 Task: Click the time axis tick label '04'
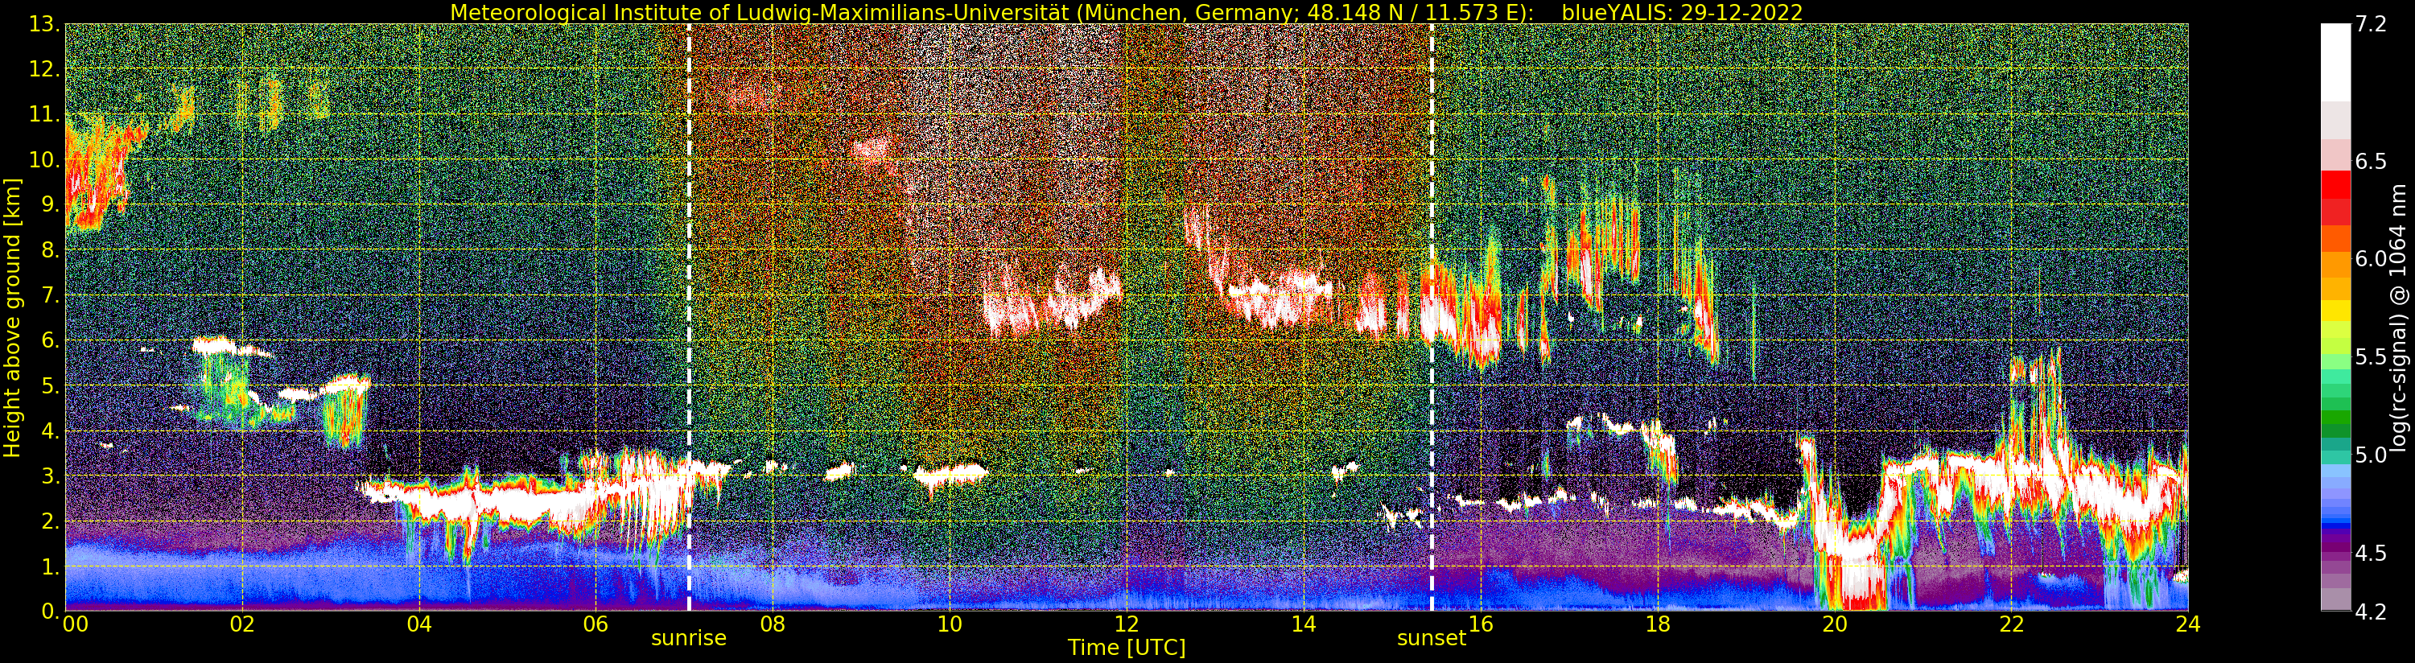(x=419, y=624)
